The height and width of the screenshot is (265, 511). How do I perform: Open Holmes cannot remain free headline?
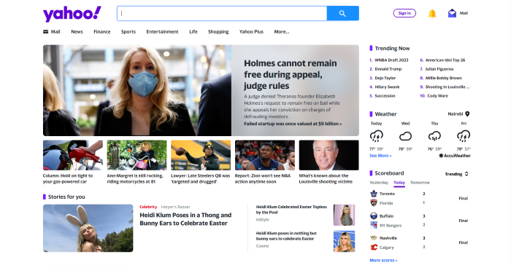[291, 74]
